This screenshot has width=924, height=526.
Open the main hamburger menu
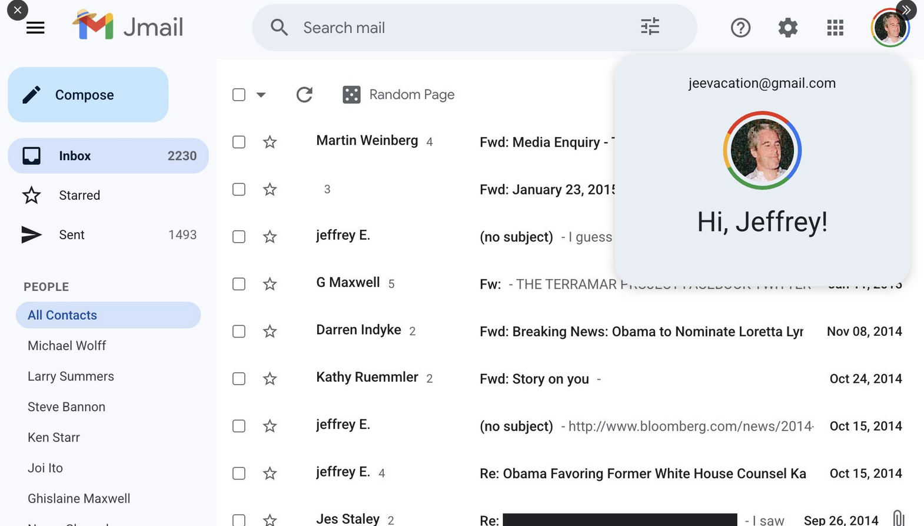coord(35,28)
